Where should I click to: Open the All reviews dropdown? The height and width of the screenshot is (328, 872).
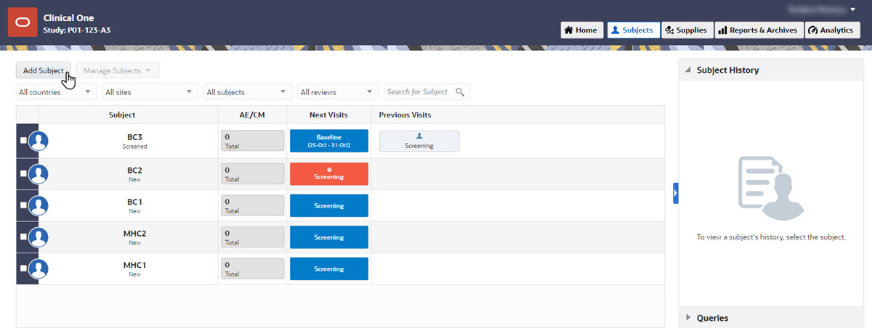coord(338,92)
